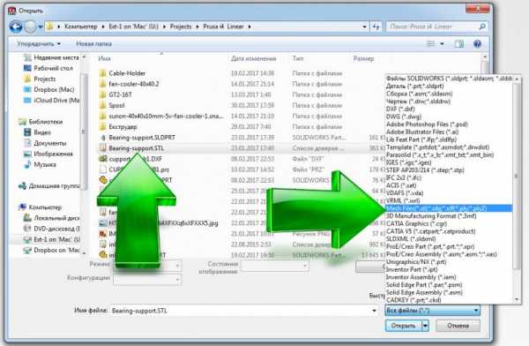Click the Dropbox (Mac) sidebar icon
The height and width of the screenshot is (346, 529).
(x=27, y=89)
